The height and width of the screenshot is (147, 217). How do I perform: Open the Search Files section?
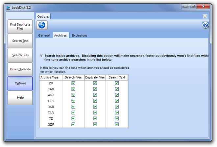coord(20,55)
